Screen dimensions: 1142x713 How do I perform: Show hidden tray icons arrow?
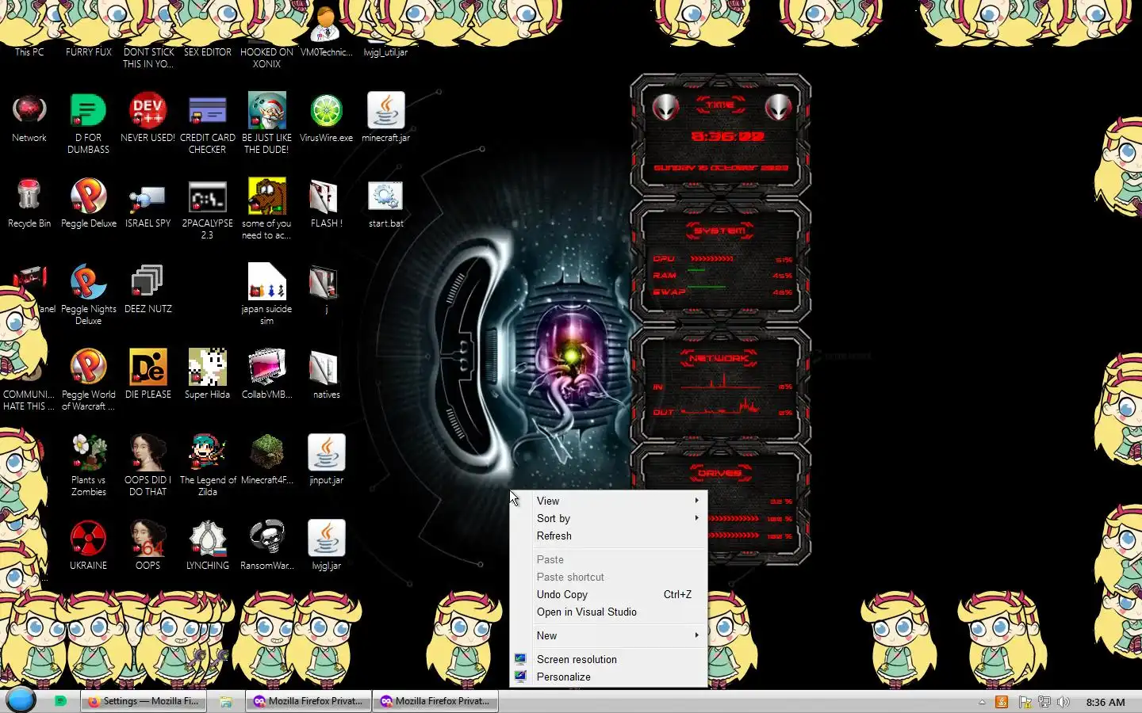pyautogui.click(x=982, y=702)
